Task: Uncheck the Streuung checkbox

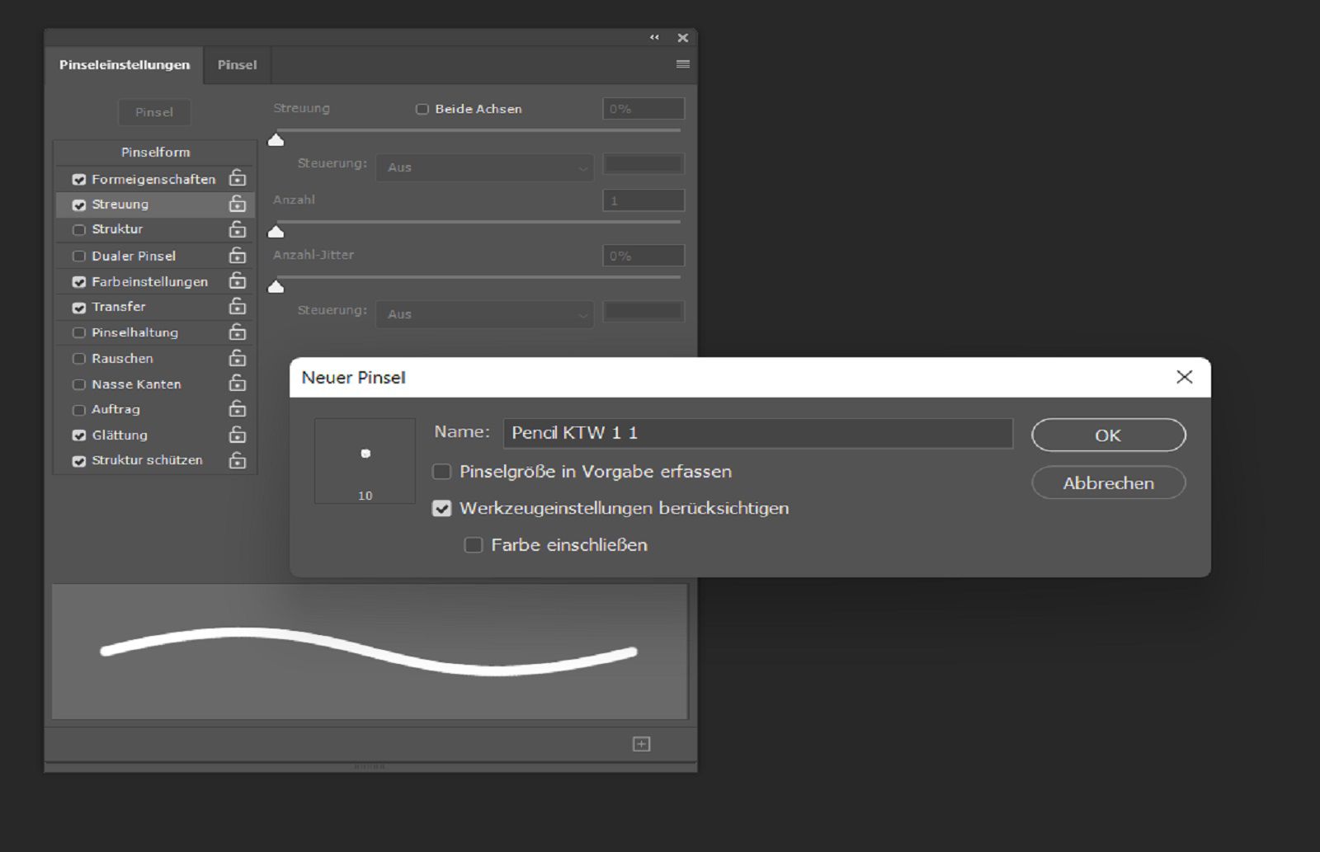Action: click(79, 205)
